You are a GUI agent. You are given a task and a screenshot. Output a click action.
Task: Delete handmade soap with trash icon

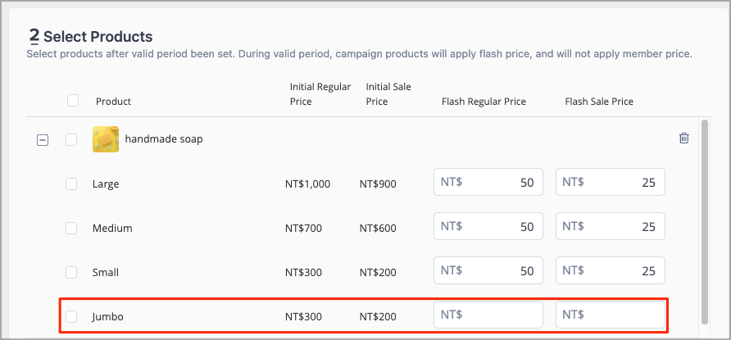684,138
